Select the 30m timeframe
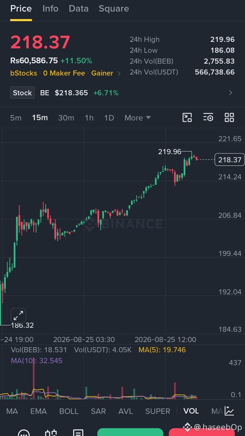The image size is (245, 436). (x=66, y=118)
